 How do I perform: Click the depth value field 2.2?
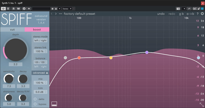pos(15,64)
